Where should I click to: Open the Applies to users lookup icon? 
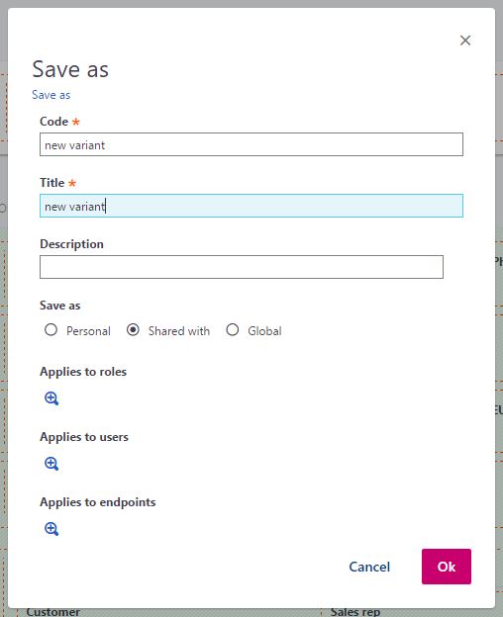coord(51,464)
